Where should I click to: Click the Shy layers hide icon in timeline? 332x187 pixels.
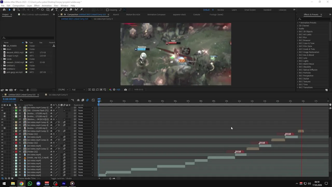pos(78,100)
